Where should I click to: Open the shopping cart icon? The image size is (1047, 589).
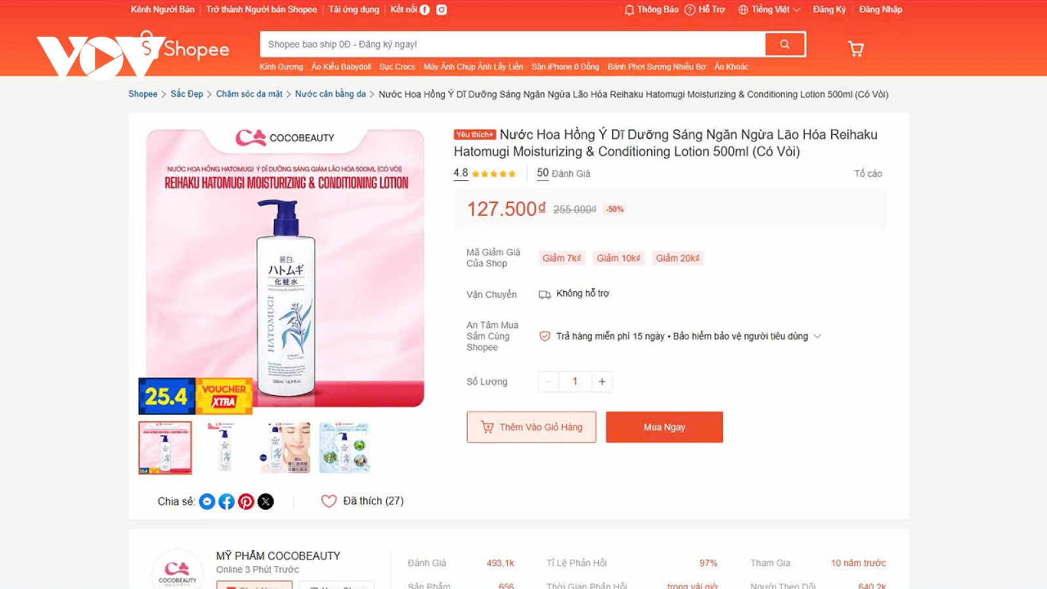(855, 48)
